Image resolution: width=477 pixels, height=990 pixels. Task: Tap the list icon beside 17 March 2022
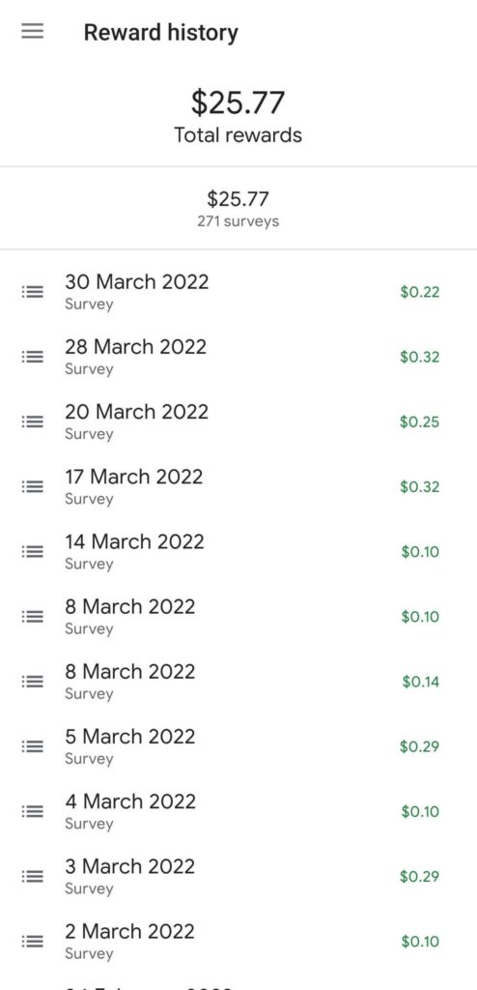32,487
